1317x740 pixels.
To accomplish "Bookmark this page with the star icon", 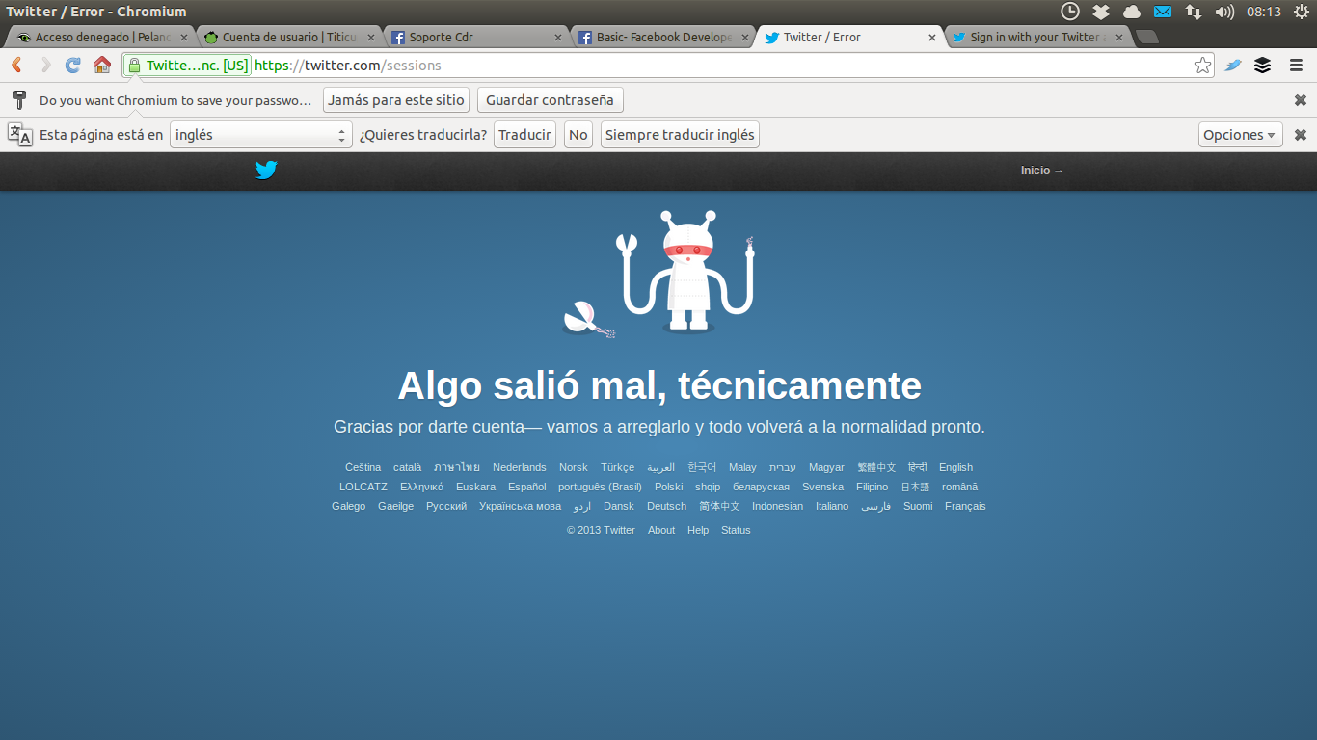I will pos(1202,66).
